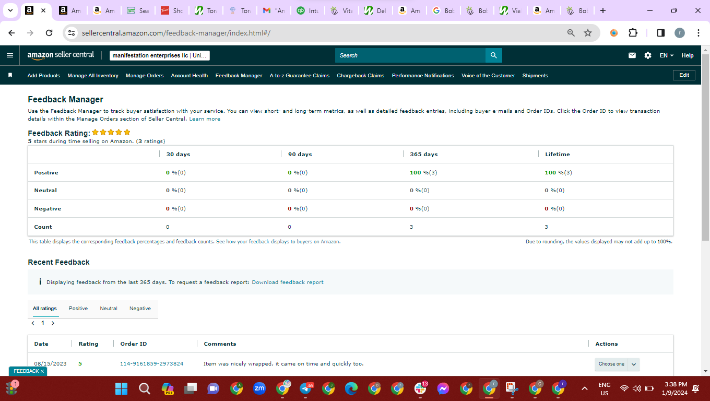
Task: Open the buyer messages envelope icon
Action: (632, 55)
